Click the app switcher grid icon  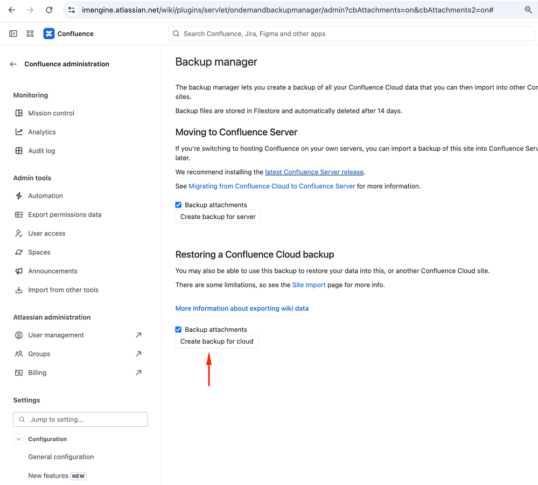[x=30, y=33]
